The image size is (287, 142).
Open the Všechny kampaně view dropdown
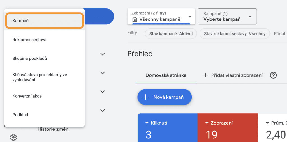pyautogui.click(x=190, y=17)
